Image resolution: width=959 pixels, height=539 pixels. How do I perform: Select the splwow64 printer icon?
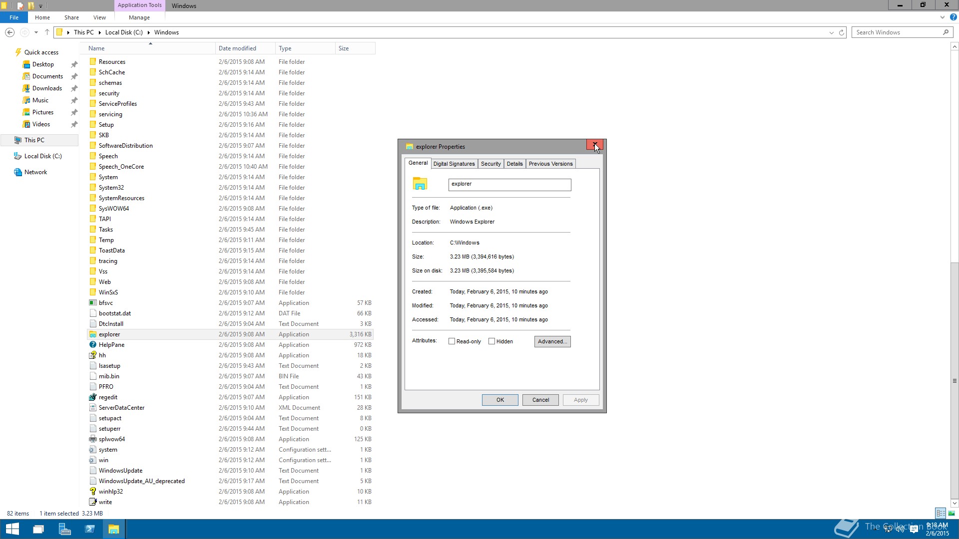92,439
